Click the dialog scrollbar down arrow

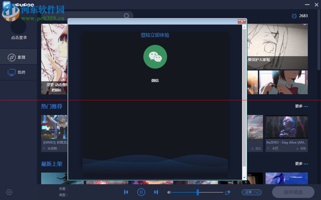point(244,178)
